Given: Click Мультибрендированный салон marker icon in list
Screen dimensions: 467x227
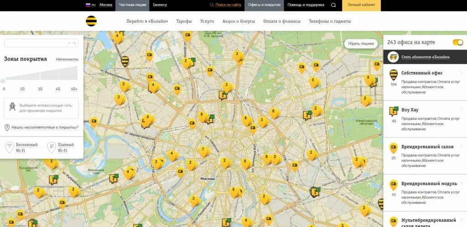Looking at the screenshot, I should pos(394,222).
